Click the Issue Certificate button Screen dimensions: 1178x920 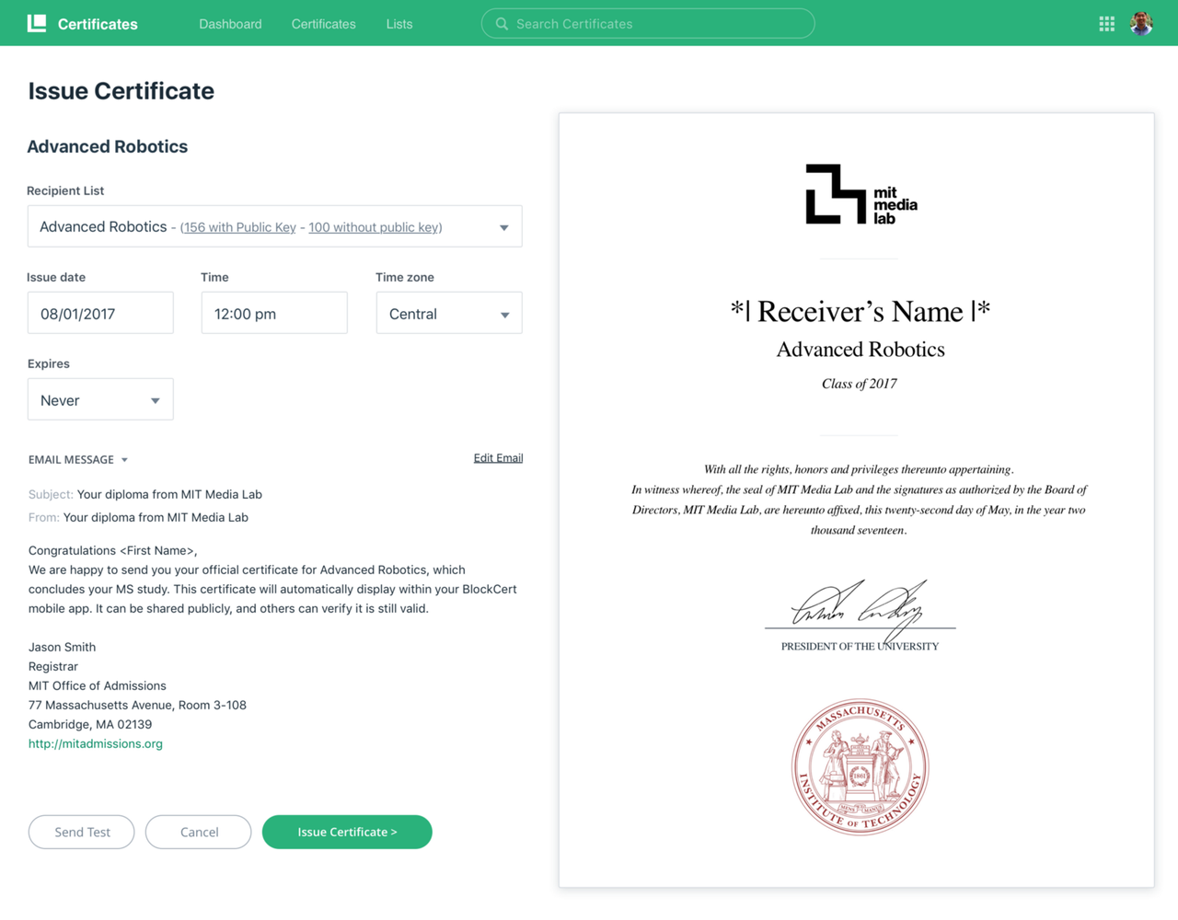coord(347,832)
